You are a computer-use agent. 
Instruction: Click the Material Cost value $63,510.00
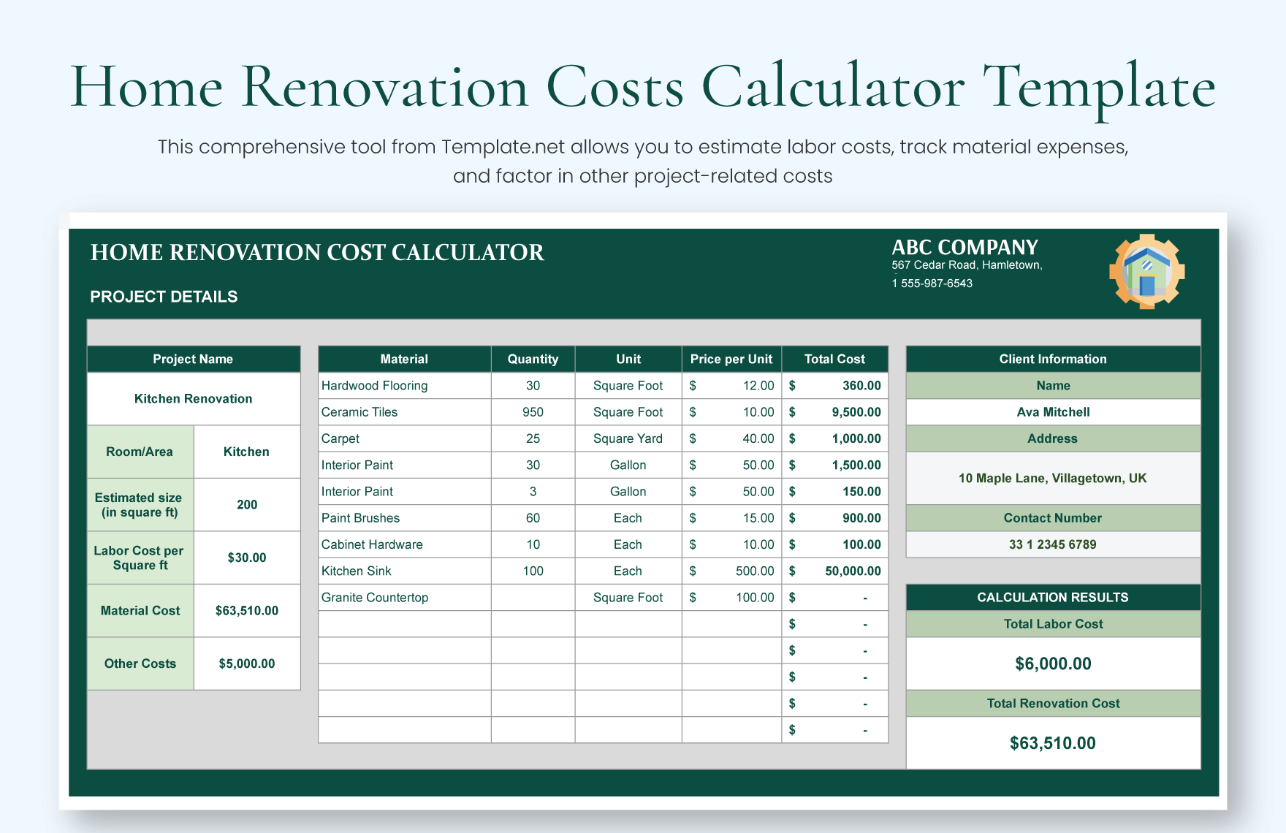[247, 611]
